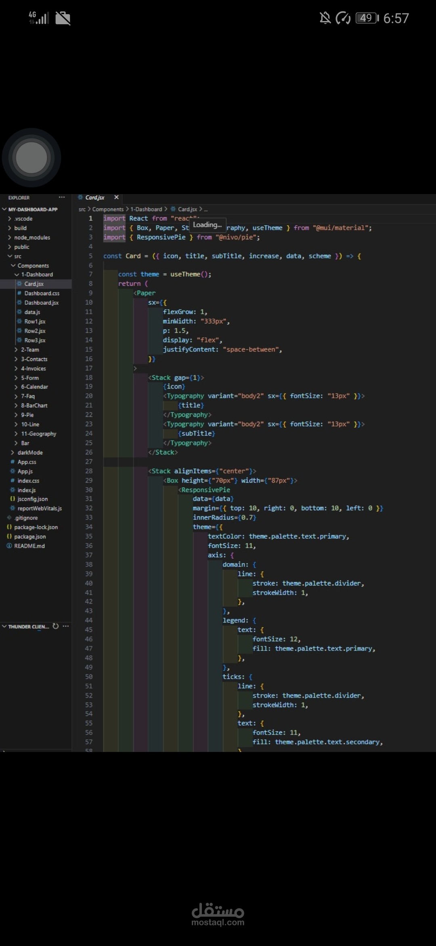Expand the 10-Line folder
Viewport: 436px width, 946px height.
tap(30, 424)
